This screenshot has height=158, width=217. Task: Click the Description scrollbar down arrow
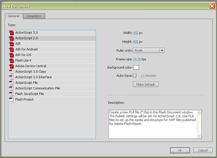pos(199,136)
